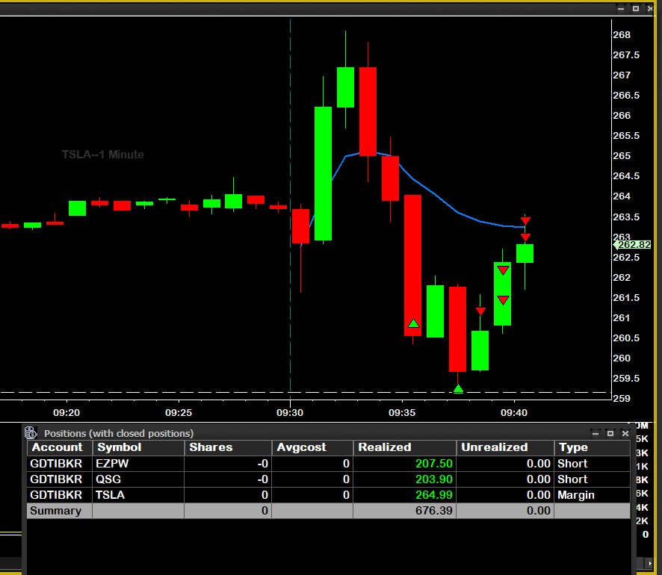The image size is (662, 575).
Task: Click the red sell triangle near 261.2
Action: [480, 311]
